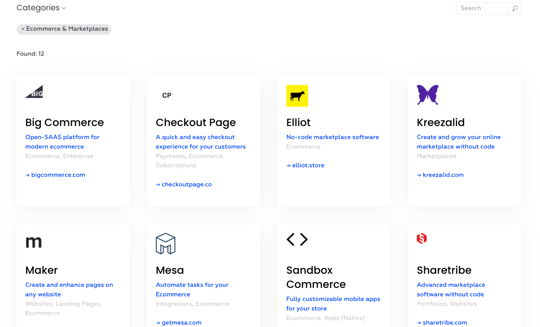
Task: Click 'Payments, Ecommerce, Subscriptions' category text
Action: tap(190, 161)
